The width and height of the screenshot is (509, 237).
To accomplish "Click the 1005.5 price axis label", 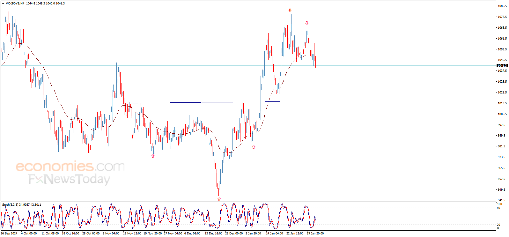I will 502,114.
